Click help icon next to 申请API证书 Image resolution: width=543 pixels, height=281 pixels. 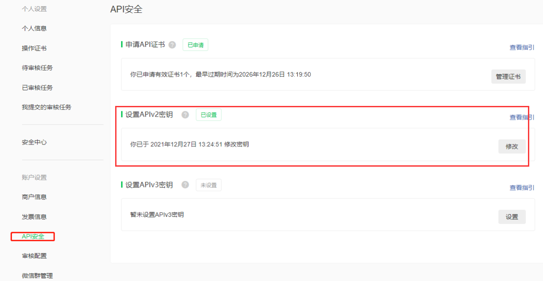tap(172, 45)
